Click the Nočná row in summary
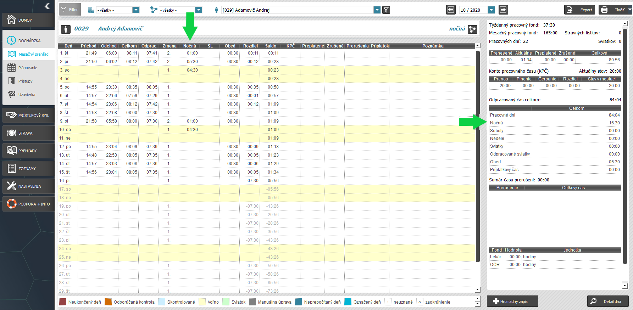633x310 pixels. click(x=555, y=123)
